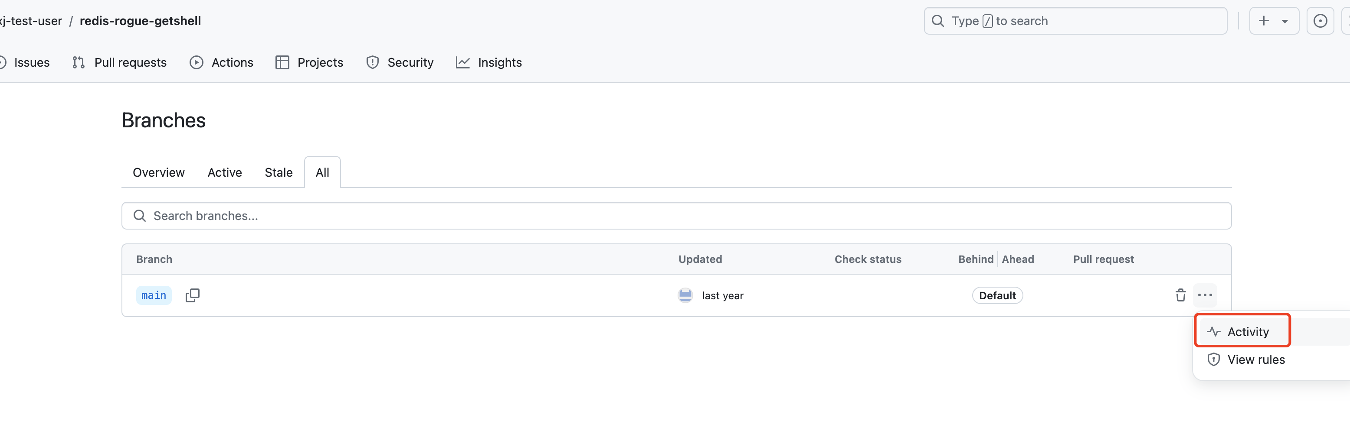The image size is (1350, 421).
Task: Click the Projects table icon
Action: click(282, 63)
